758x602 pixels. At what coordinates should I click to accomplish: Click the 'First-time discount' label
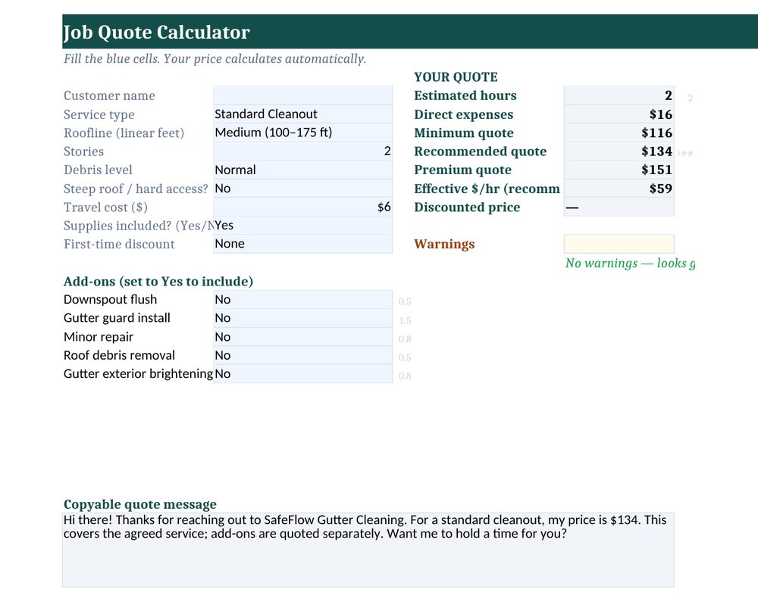tap(119, 245)
